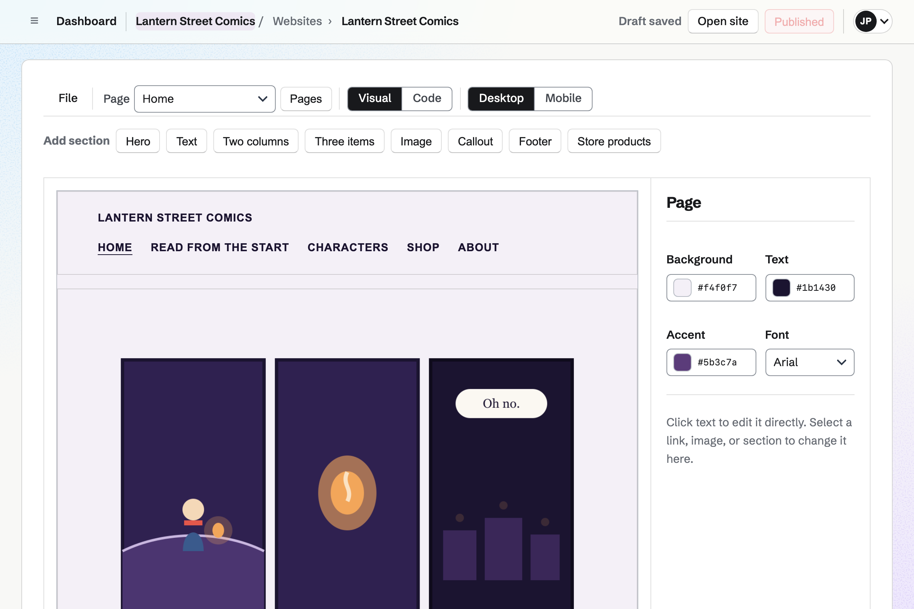Click the CHARACTERS nav link

click(348, 247)
